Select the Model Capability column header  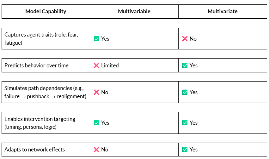(x=46, y=11)
